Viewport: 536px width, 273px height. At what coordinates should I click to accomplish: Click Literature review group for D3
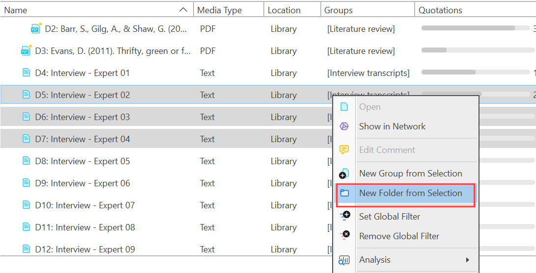click(361, 51)
